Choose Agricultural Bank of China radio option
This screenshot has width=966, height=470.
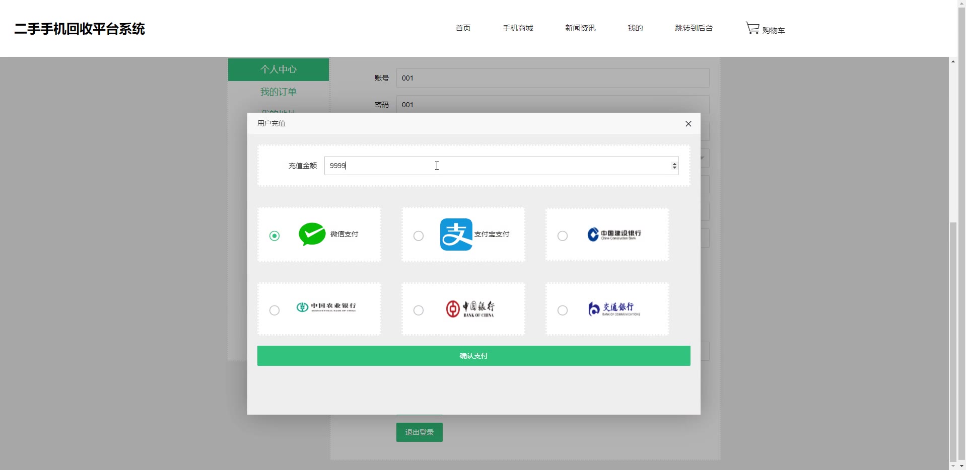pos(274,310)
